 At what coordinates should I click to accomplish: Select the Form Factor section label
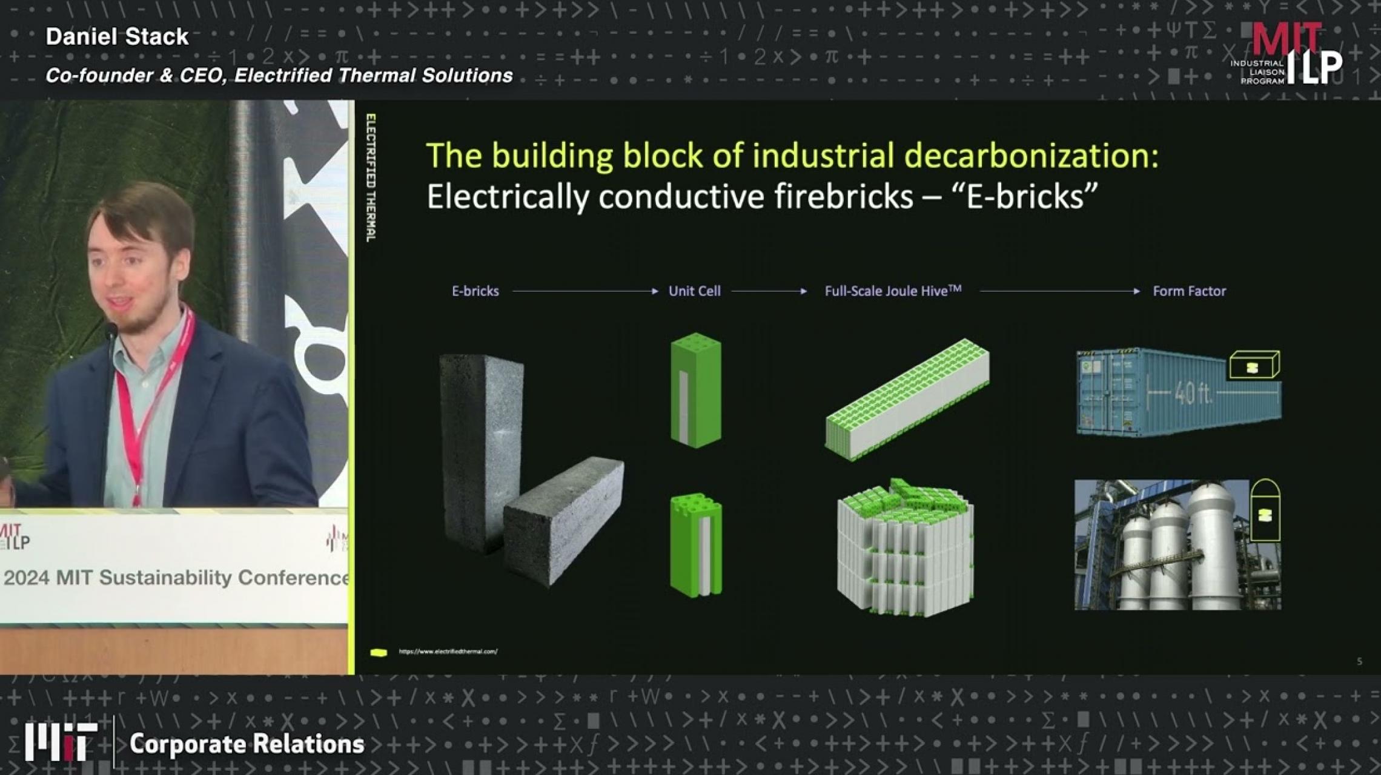pos(1189,291)
